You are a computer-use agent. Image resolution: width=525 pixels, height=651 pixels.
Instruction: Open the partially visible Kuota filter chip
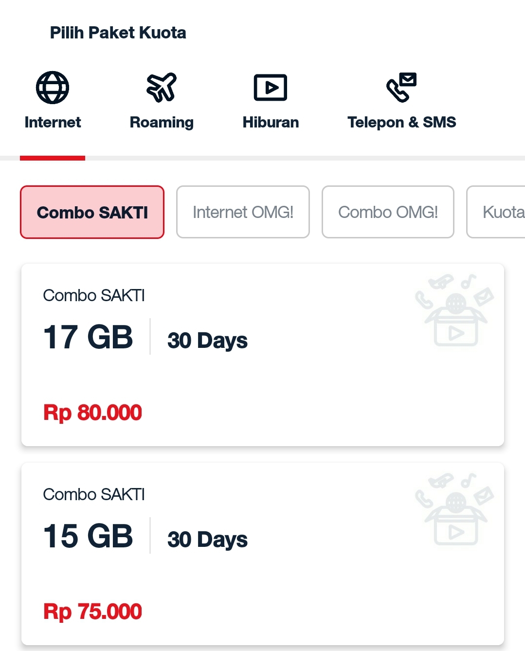coord(501,212)
